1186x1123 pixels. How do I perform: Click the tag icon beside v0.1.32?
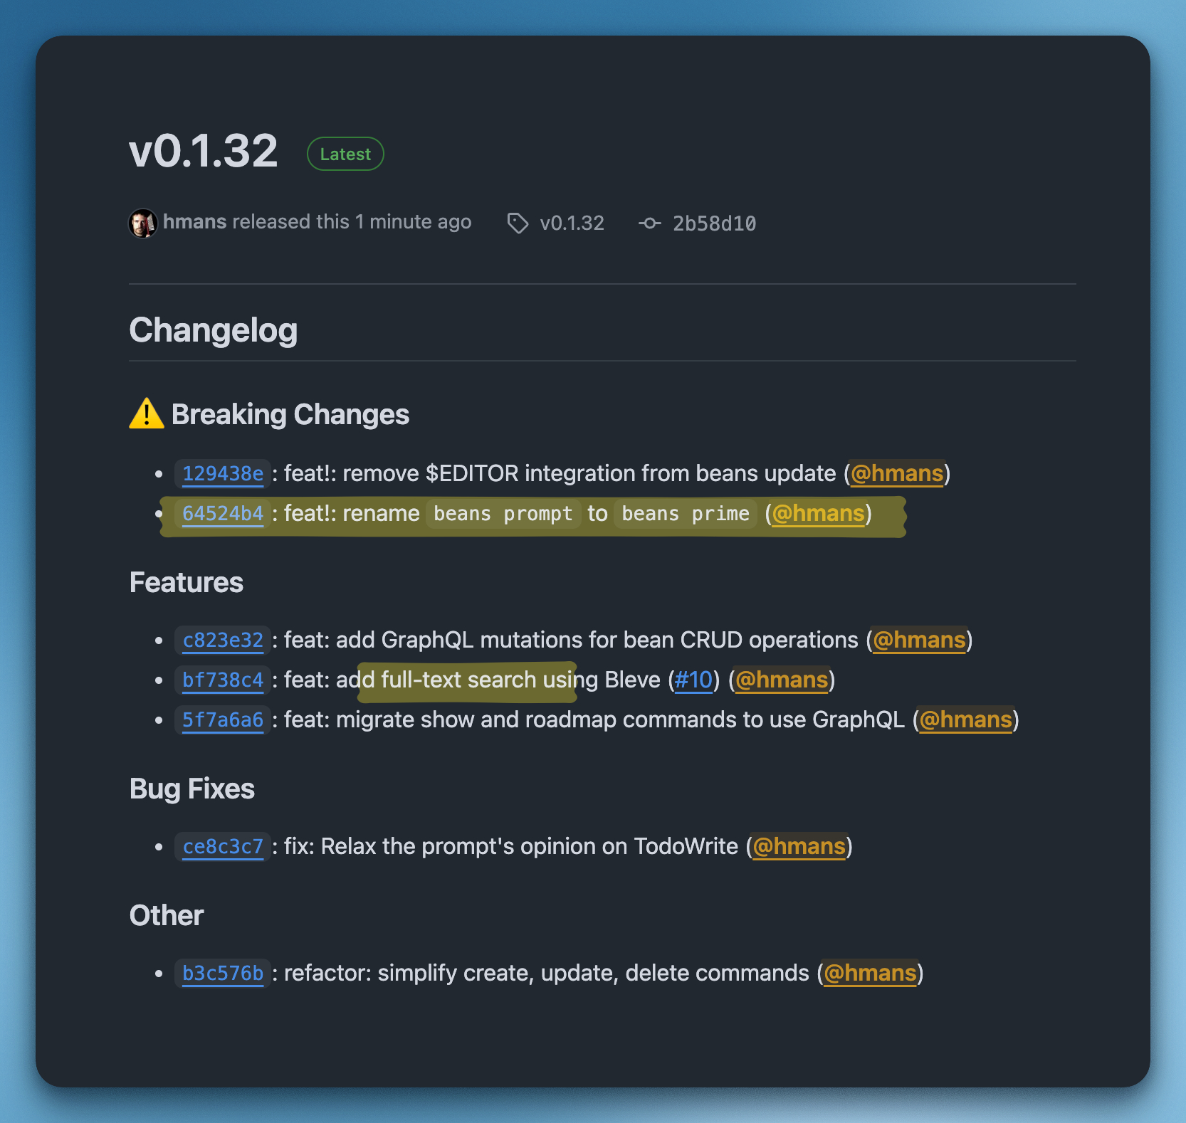tap(518, 223)
